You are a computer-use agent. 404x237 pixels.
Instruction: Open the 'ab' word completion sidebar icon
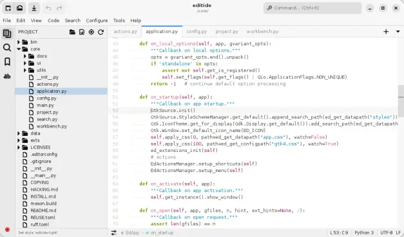click(x=7, y=76)
